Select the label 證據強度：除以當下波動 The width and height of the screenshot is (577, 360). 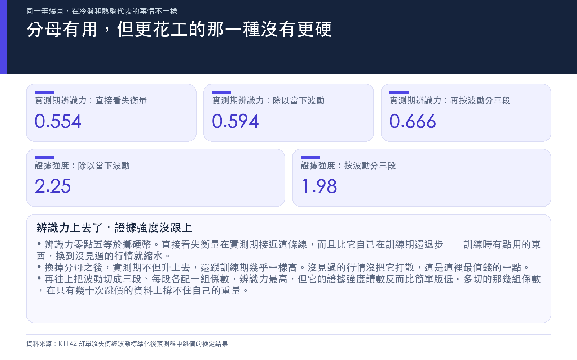(x=82, y=166)
